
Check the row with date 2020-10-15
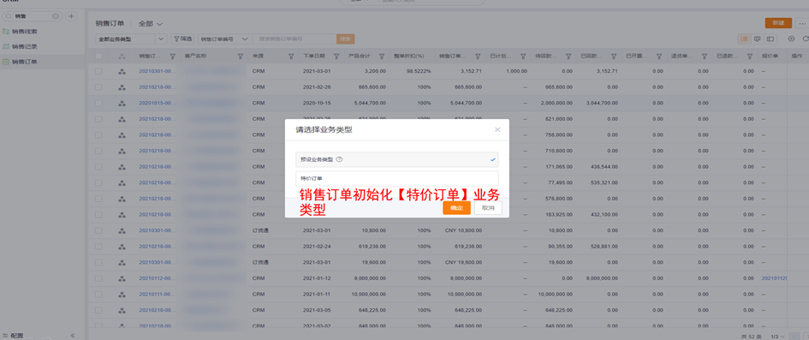click(x=98, y=103)
